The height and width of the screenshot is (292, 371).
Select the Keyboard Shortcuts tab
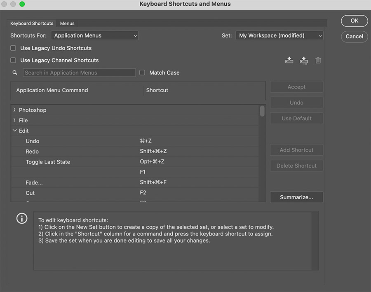coord(32,23)
